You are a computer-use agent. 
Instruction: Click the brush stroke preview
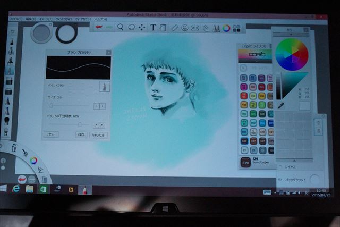(x=78, y=68)
